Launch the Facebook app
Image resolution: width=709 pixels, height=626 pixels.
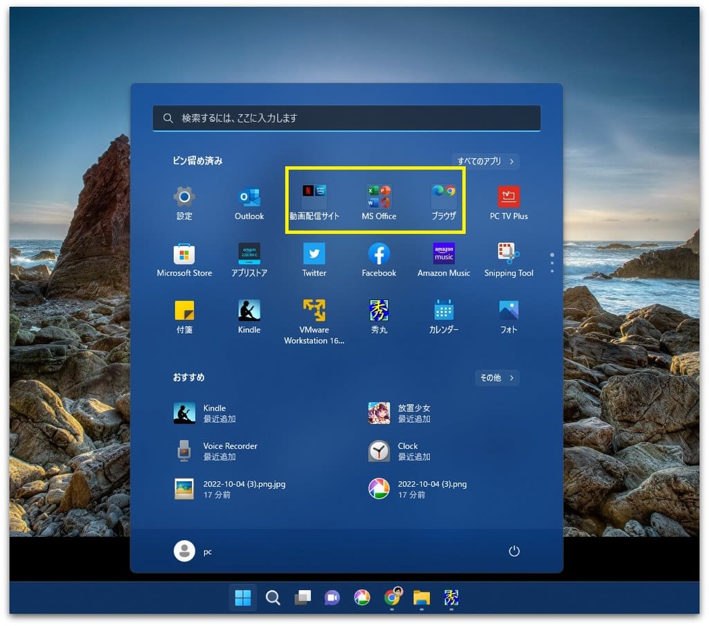click(379, 260)
